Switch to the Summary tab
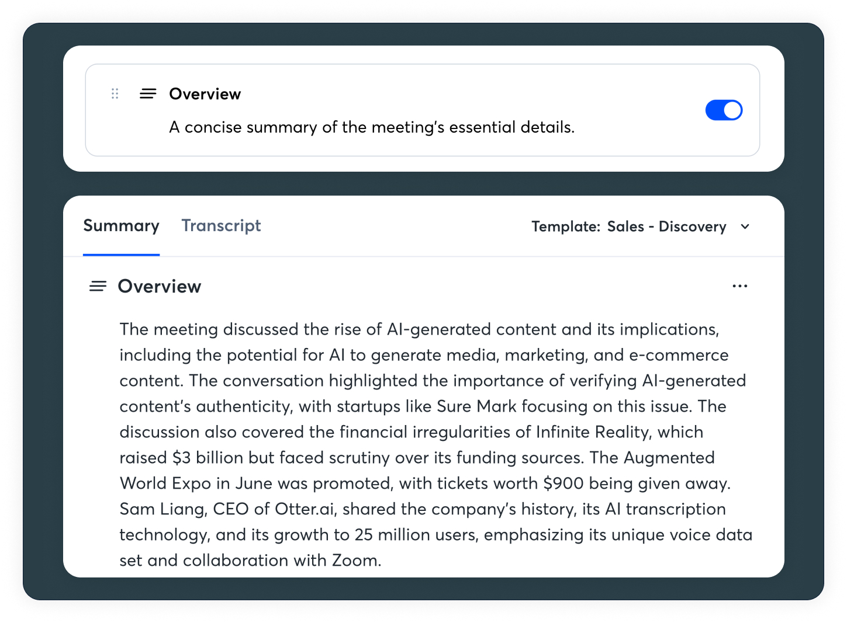This screenshot has height=623, width=847. click(121, 226)
